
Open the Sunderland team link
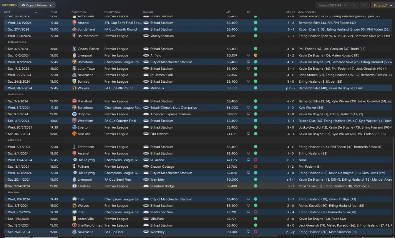(x=86, y=29)
